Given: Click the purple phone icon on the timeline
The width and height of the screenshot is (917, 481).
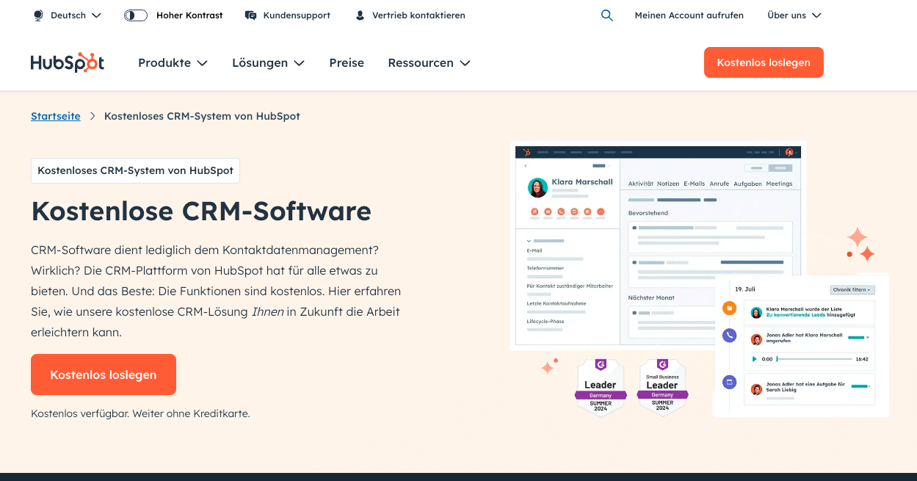Looking at the screenshot, I should tap(729, 336).
